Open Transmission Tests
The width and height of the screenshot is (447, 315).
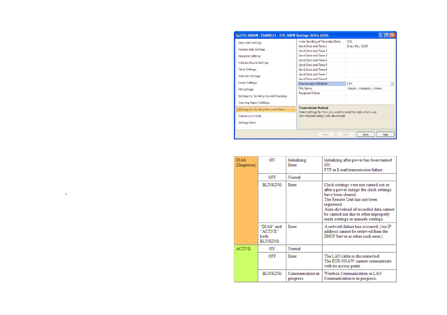pyautogui.click(x=250, y=116)
